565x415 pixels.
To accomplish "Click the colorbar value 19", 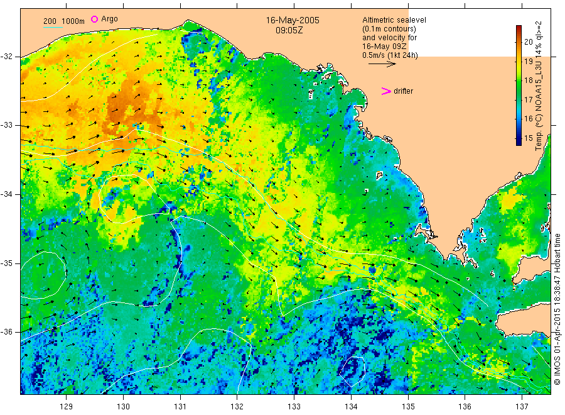I will coord(529,62).
